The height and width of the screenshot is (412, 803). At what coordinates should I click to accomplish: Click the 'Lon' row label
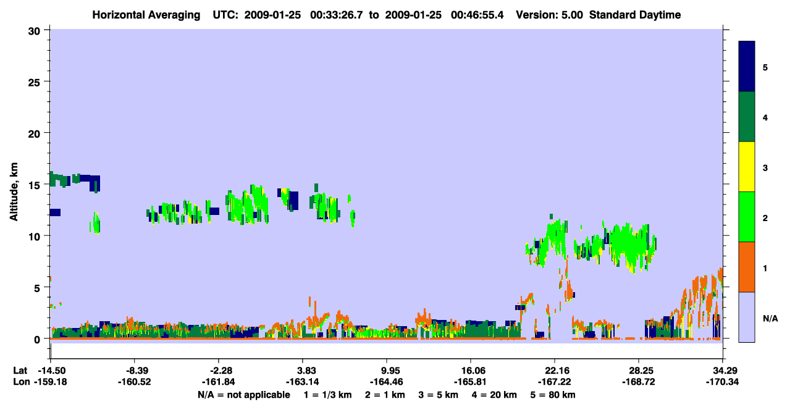click(21, 382)
